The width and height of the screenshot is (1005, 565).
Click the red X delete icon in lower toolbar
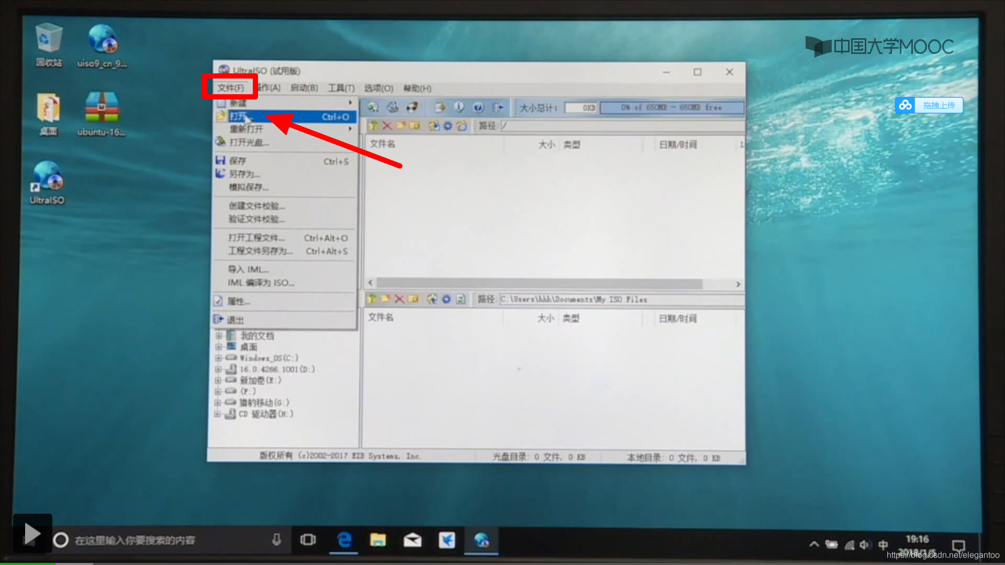399,299
